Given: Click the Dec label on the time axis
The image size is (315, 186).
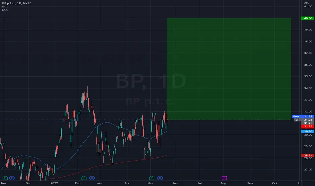Looking at the screenshot, I should tap(28, 183).
